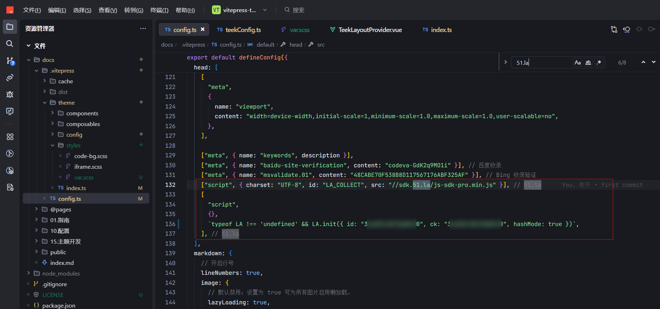
Task: Open the Explorer view in activity bar
Action: click(x=10, y=27)
